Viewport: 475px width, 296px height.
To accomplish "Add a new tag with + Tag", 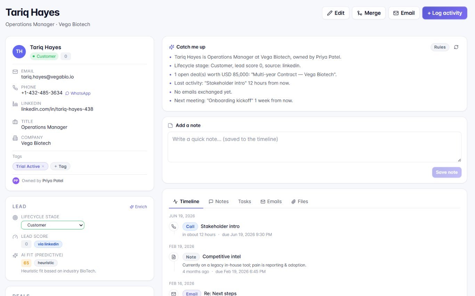I will point(60,167).
